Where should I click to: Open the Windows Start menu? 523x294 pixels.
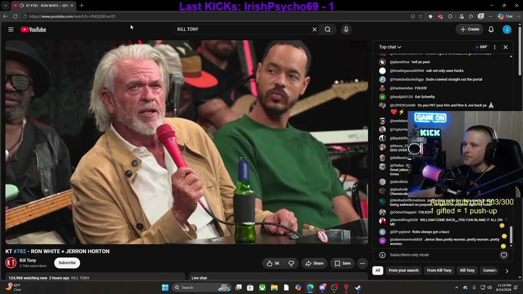(165, 287)
